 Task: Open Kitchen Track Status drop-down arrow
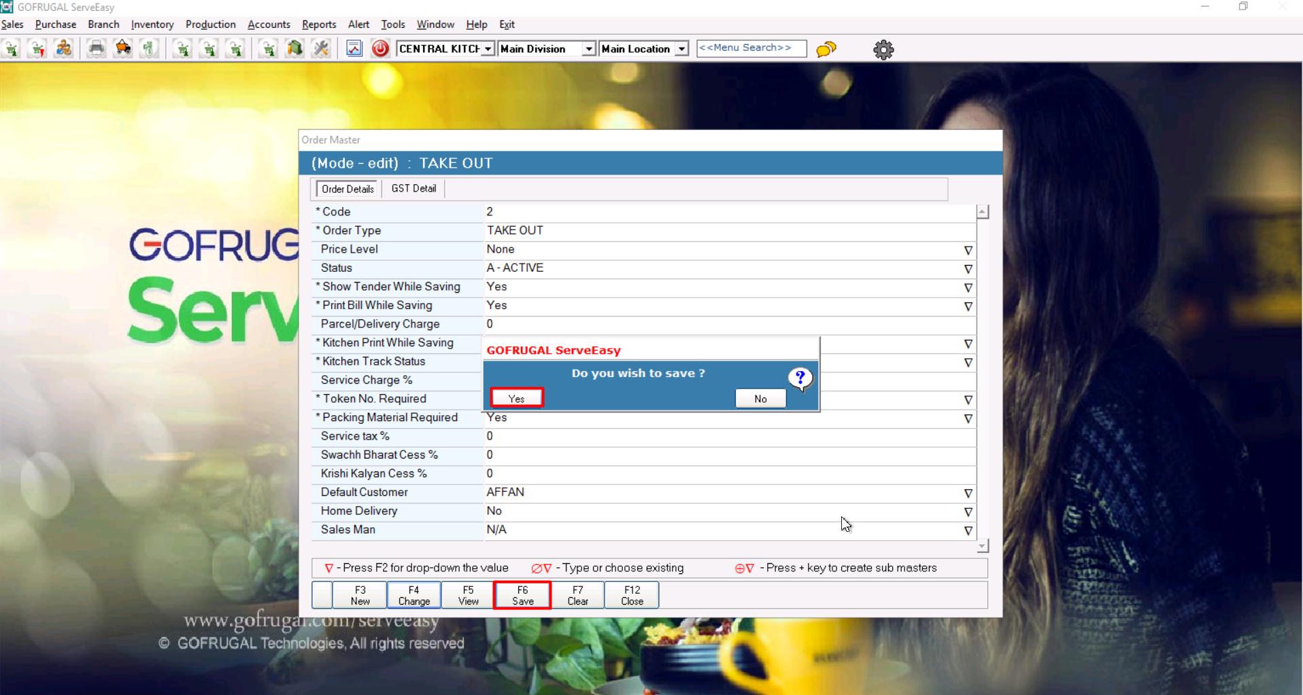pyautogui.click(x=968, y=362)
